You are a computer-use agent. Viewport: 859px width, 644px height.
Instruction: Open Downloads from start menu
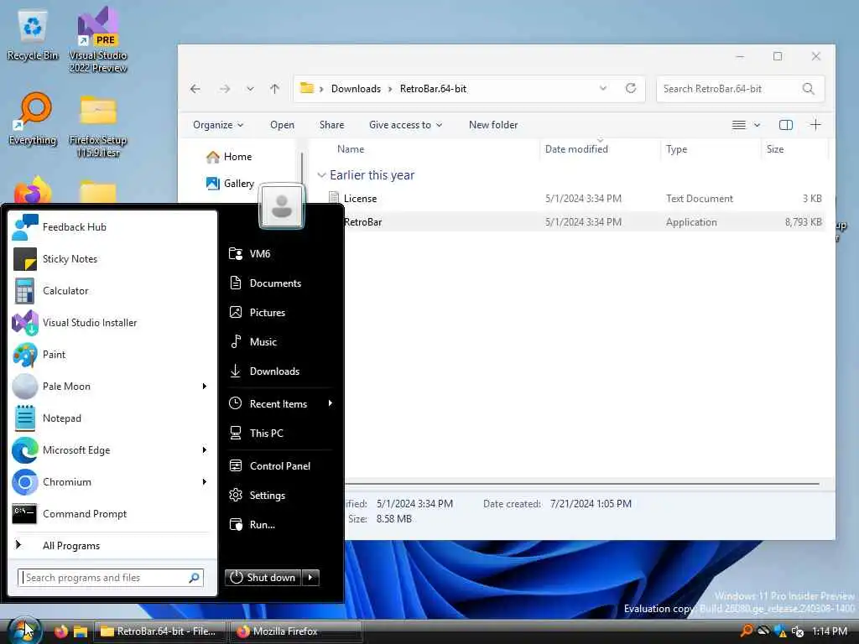coord(280,371)
